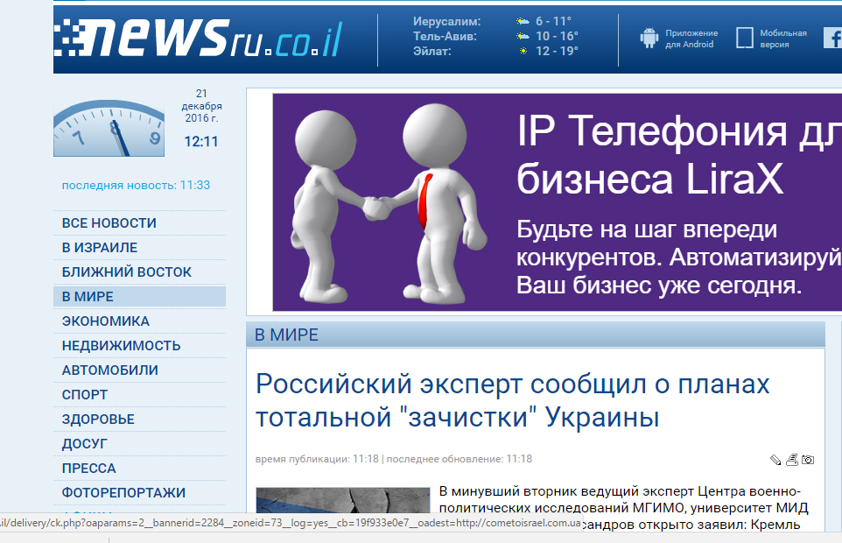The width and height of the screenshot is (842, 543).
Task: Open the Мобильная версия link
Action: (783, 39)
